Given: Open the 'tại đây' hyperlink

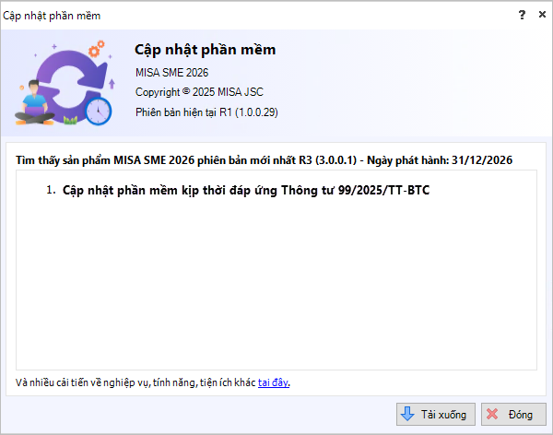Looking at the screenshot, I should 274,382.
